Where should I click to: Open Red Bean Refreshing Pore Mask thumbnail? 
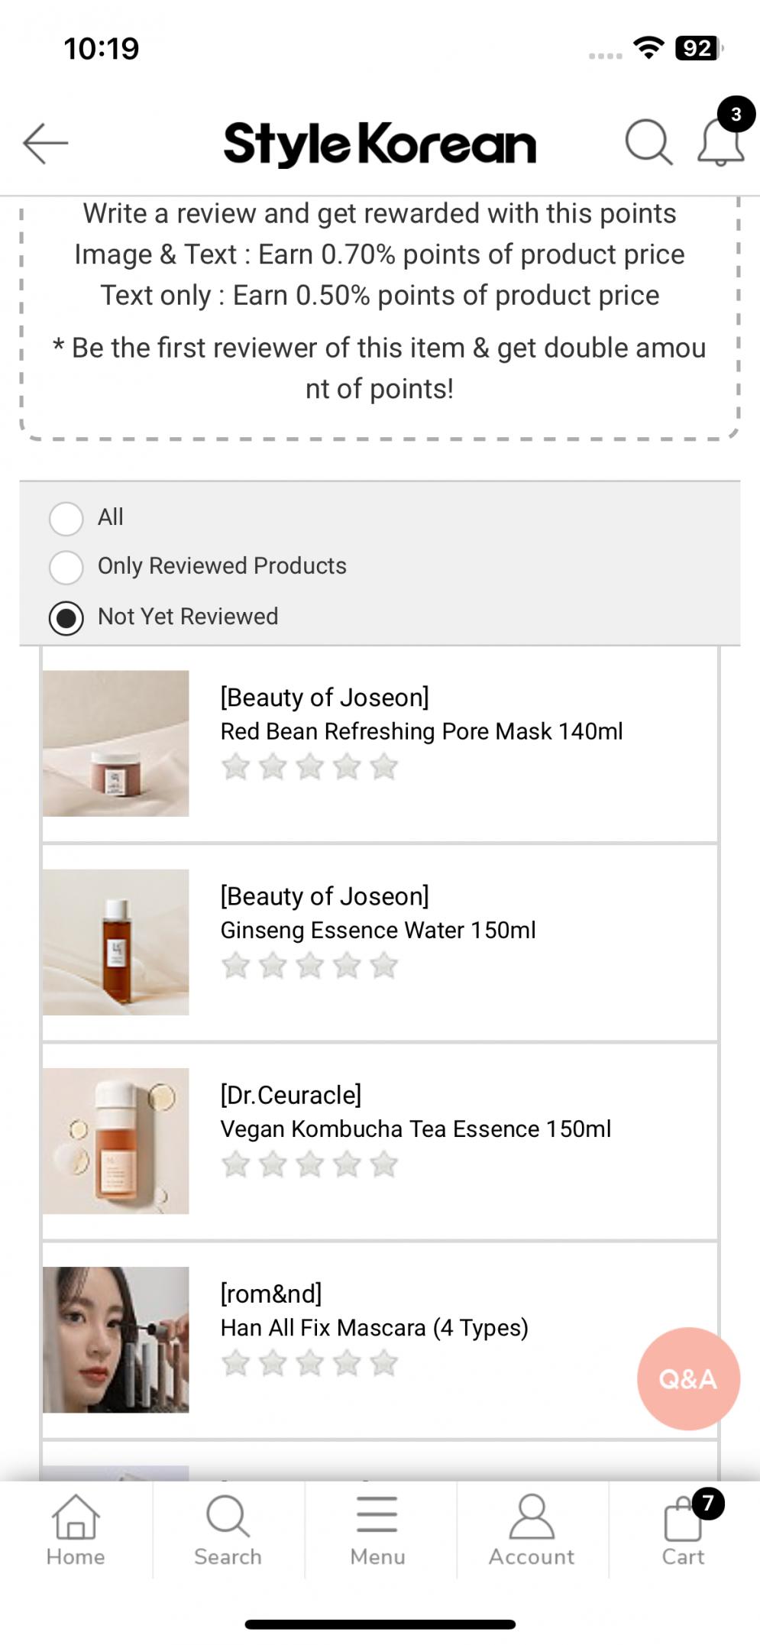(x=116, y=743)
